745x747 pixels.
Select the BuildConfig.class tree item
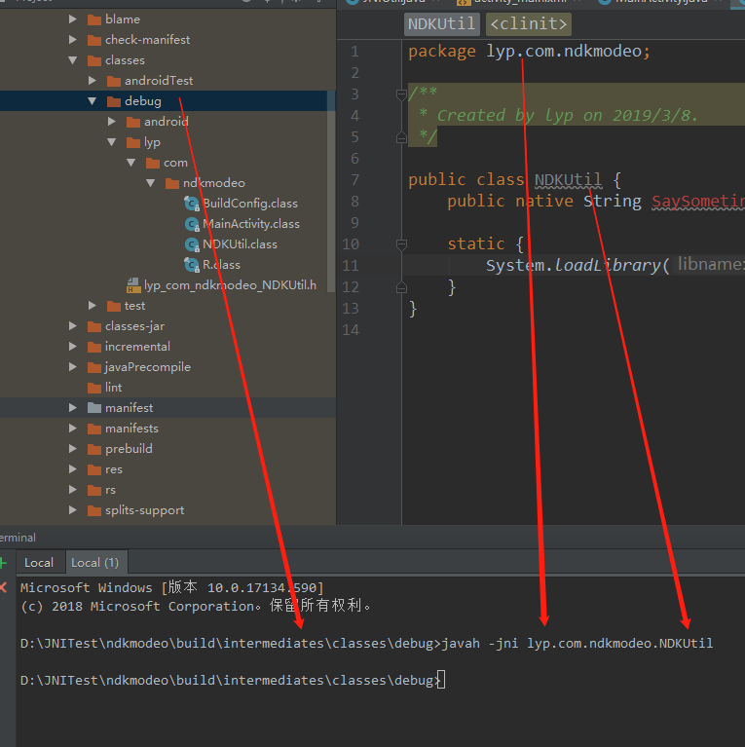point(250,204)
